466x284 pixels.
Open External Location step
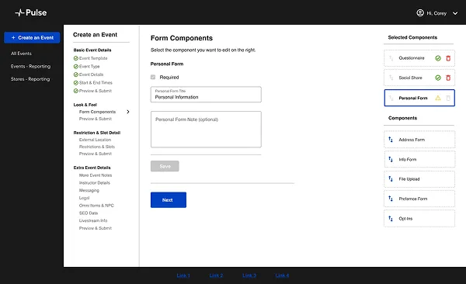click(95, 140)
